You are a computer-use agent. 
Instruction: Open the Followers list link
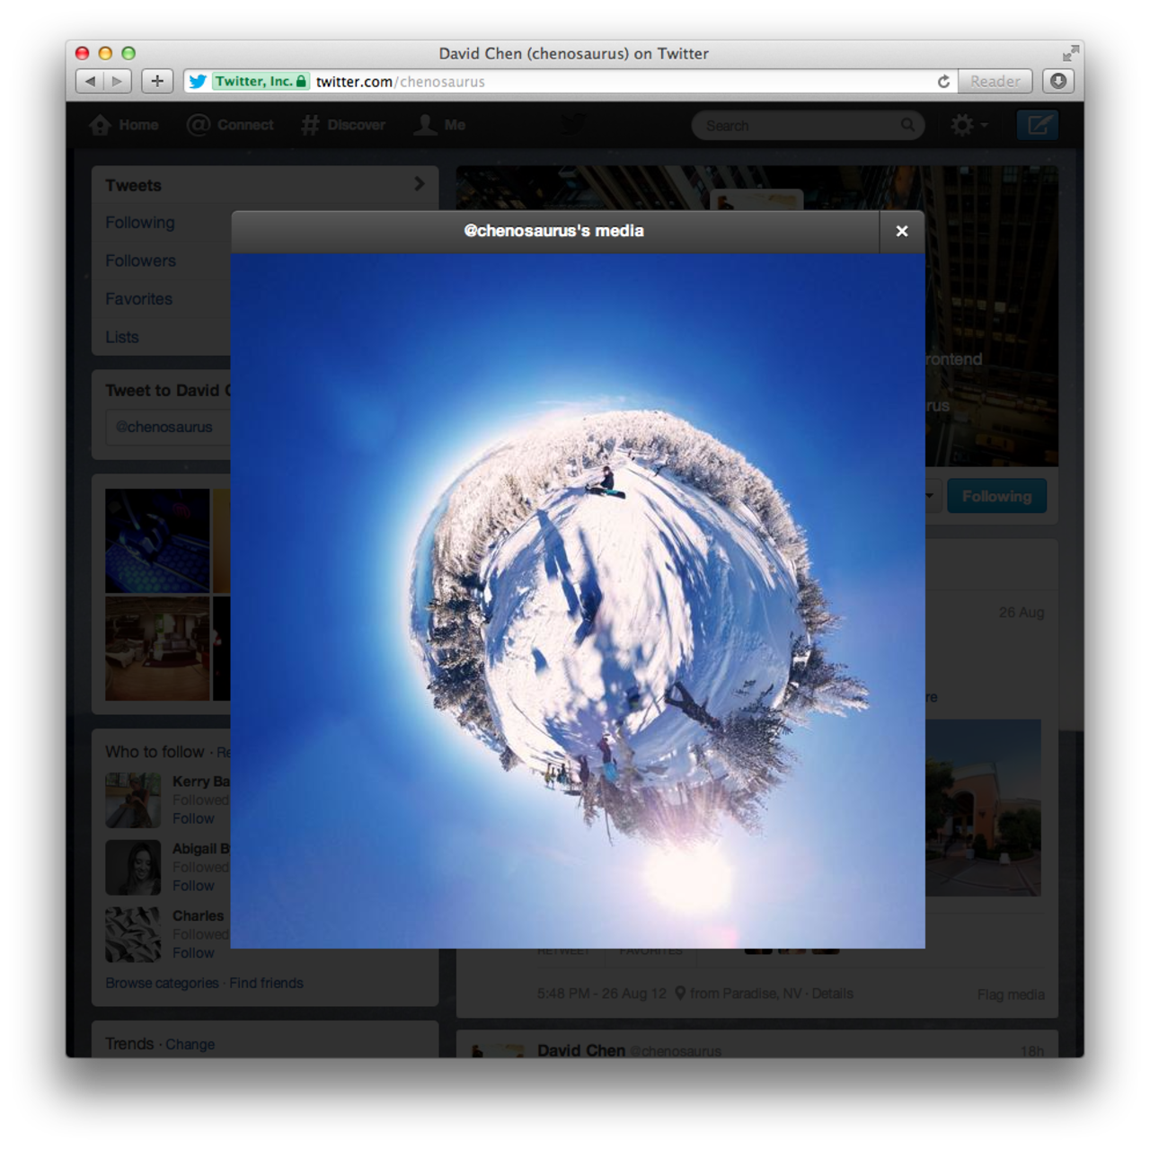[x=141, y=261]
